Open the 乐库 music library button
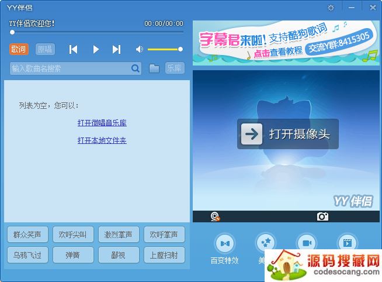 pos(175,68)
